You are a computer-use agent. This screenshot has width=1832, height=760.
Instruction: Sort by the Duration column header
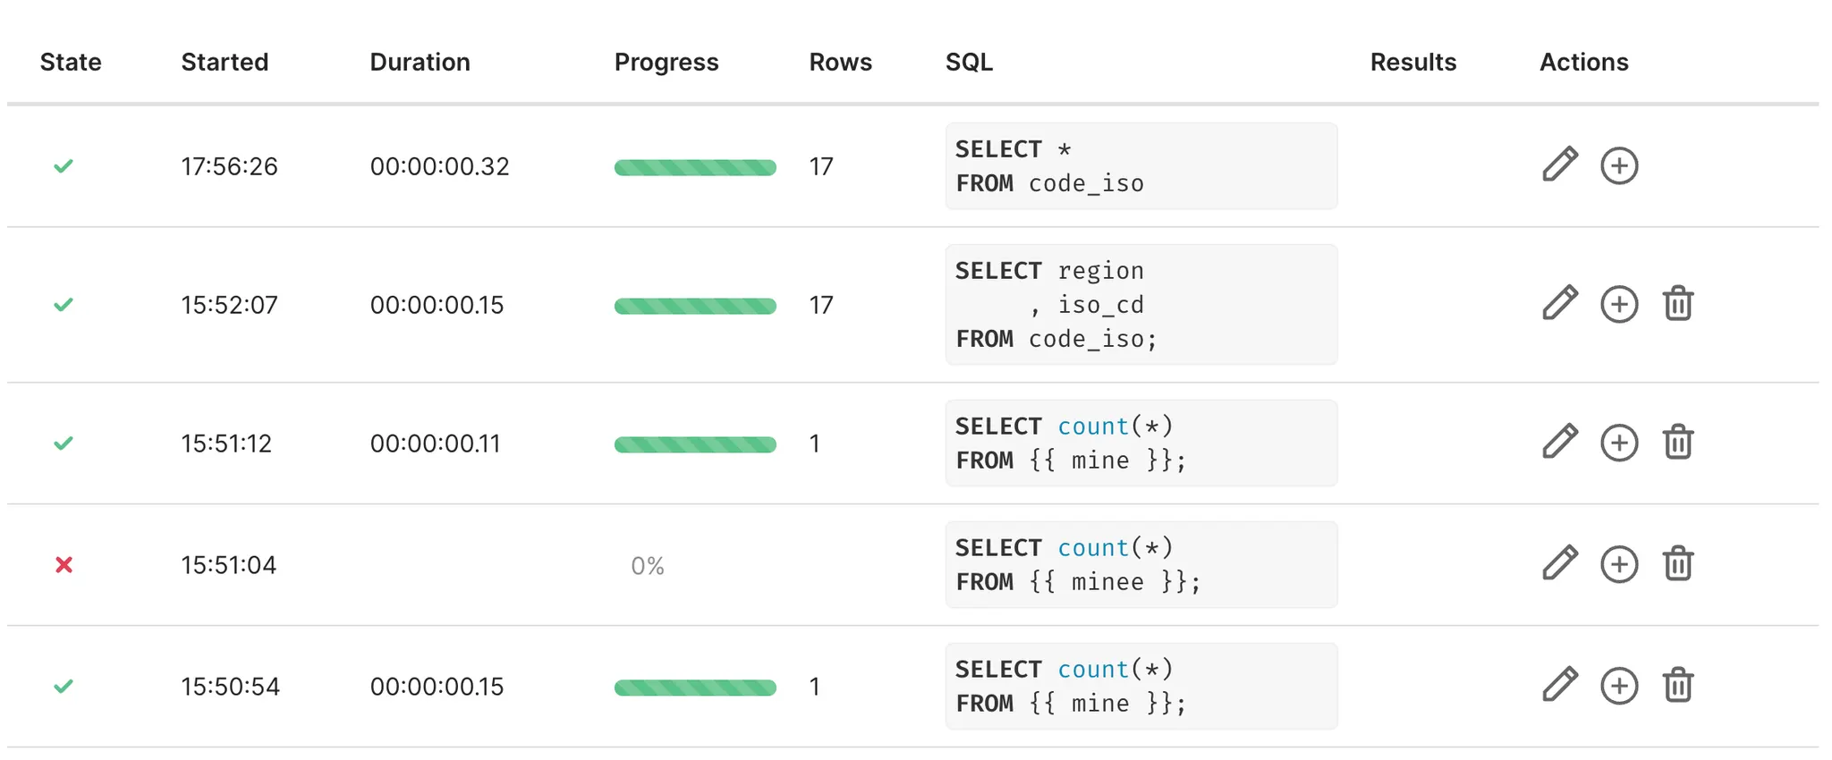(420, 62)
